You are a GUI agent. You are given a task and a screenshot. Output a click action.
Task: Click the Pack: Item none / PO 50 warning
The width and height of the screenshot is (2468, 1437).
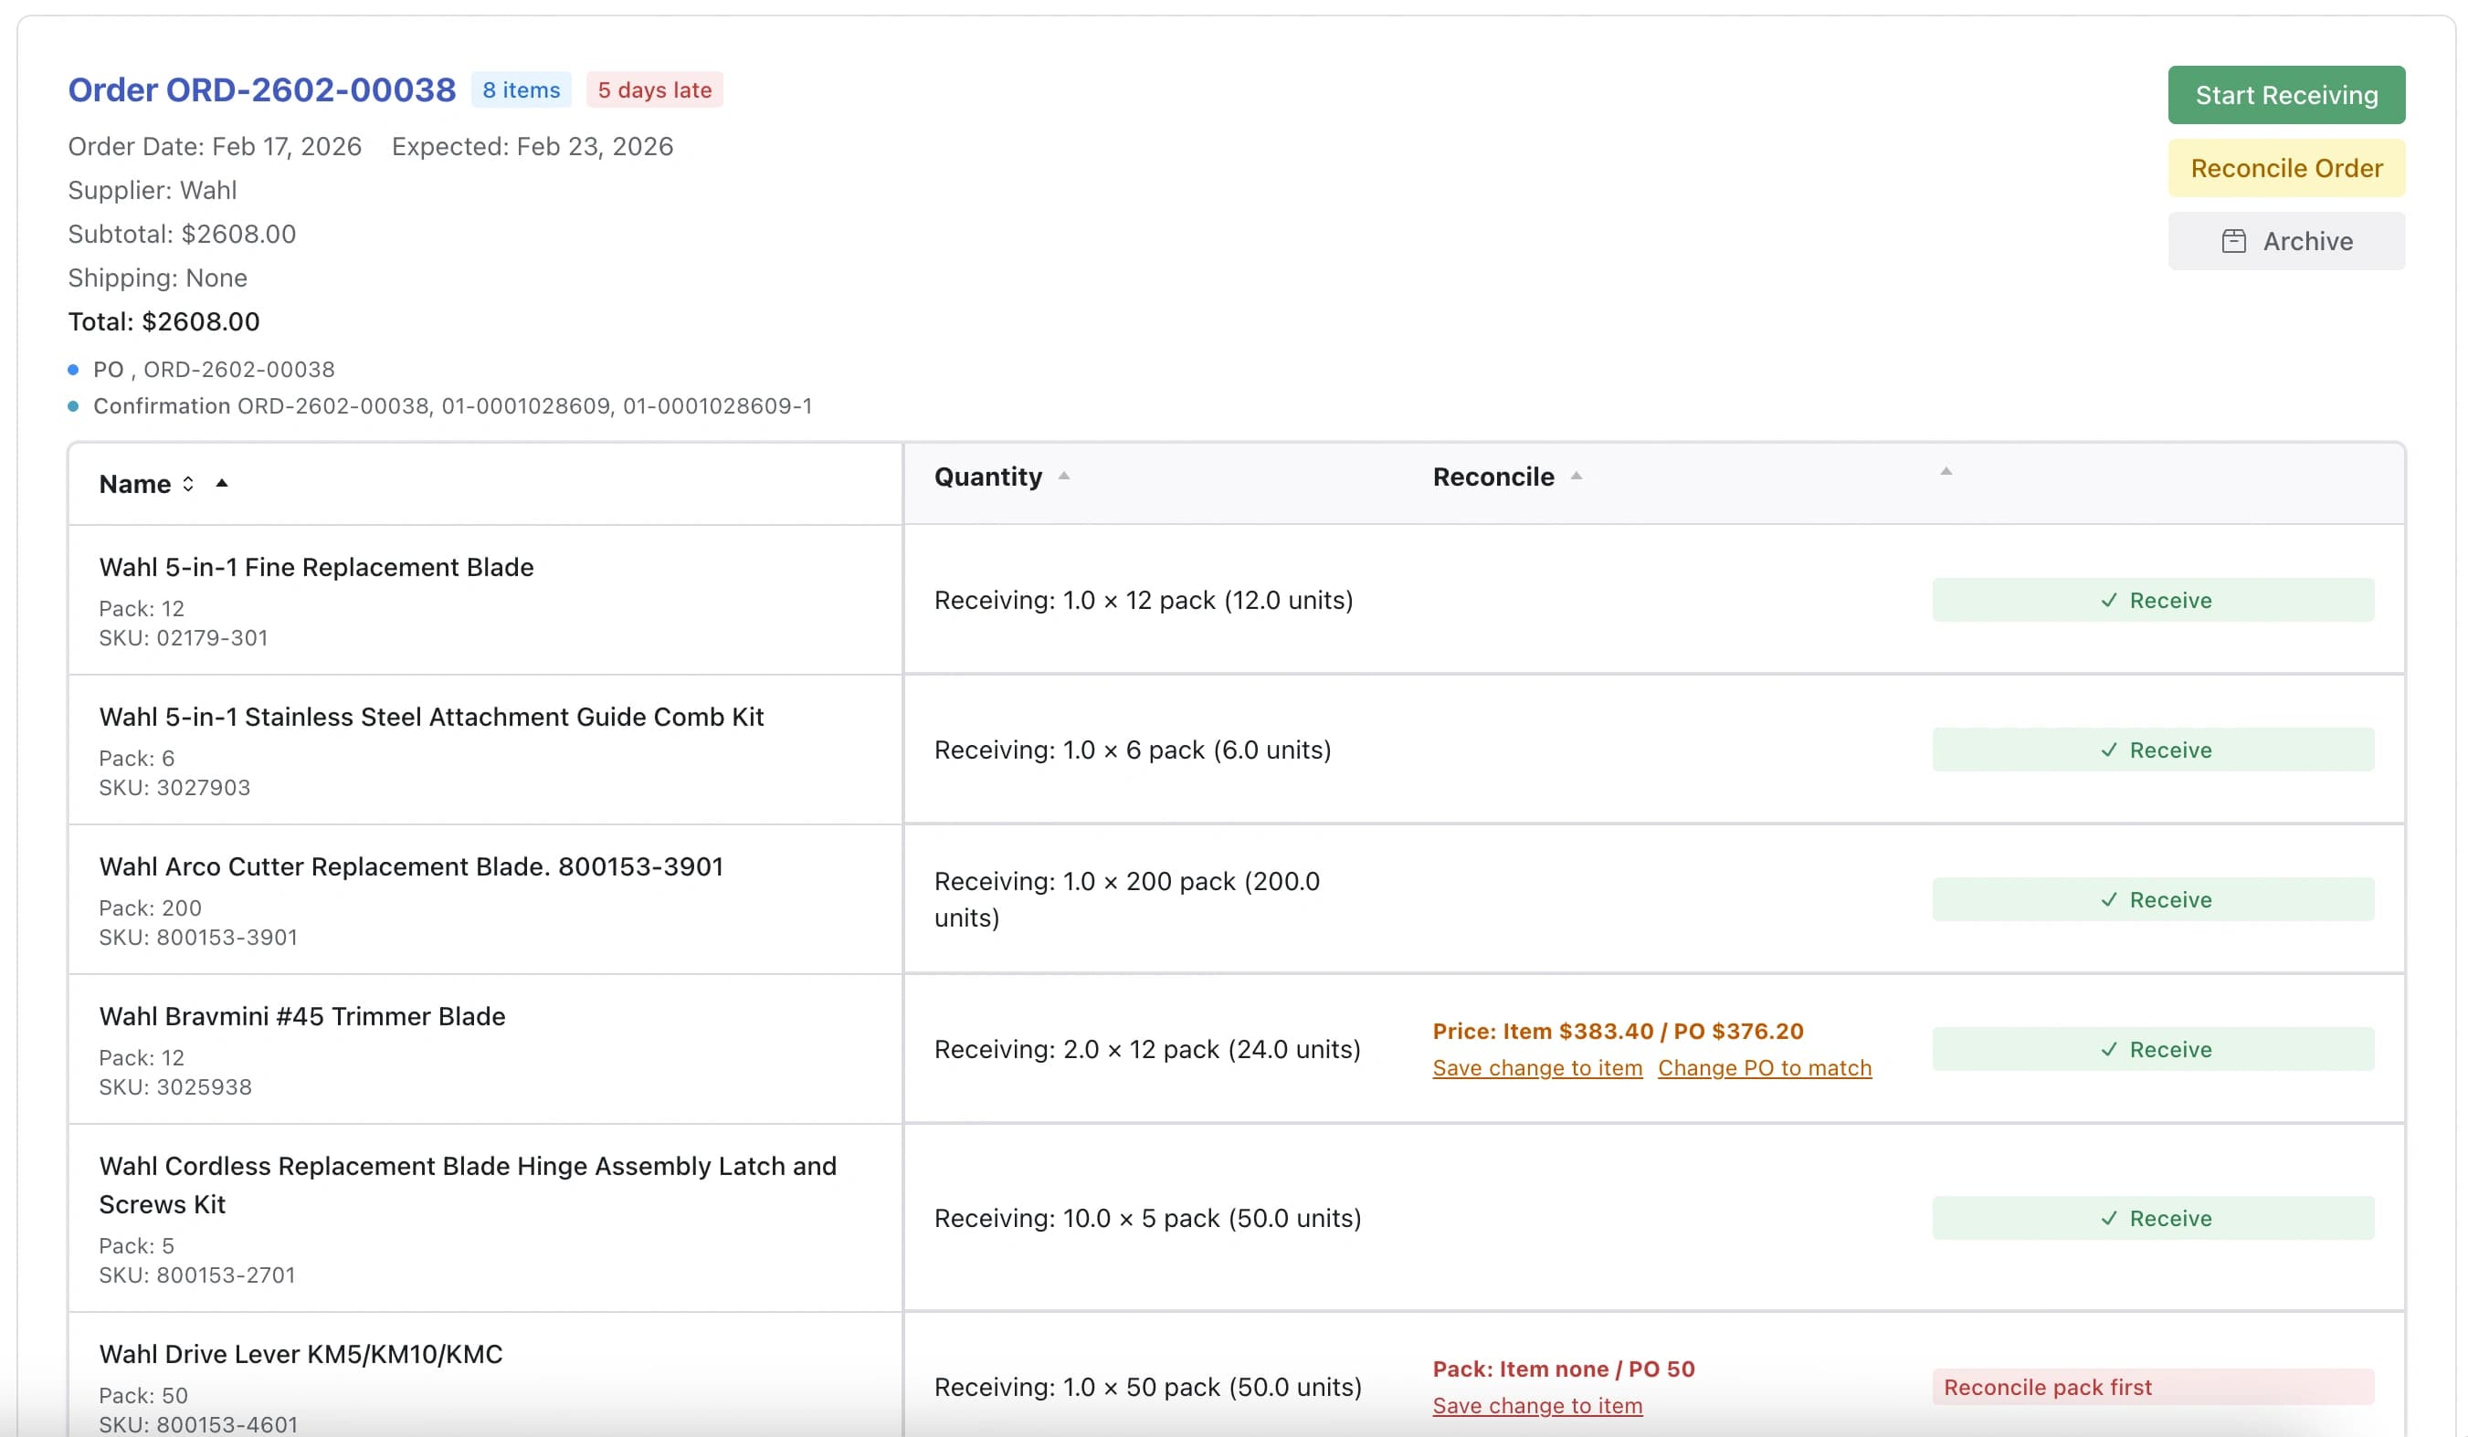(1563, 1369)
